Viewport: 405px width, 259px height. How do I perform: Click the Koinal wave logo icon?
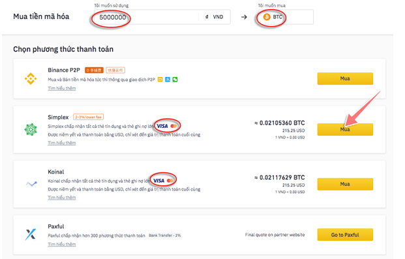point(31,184)
